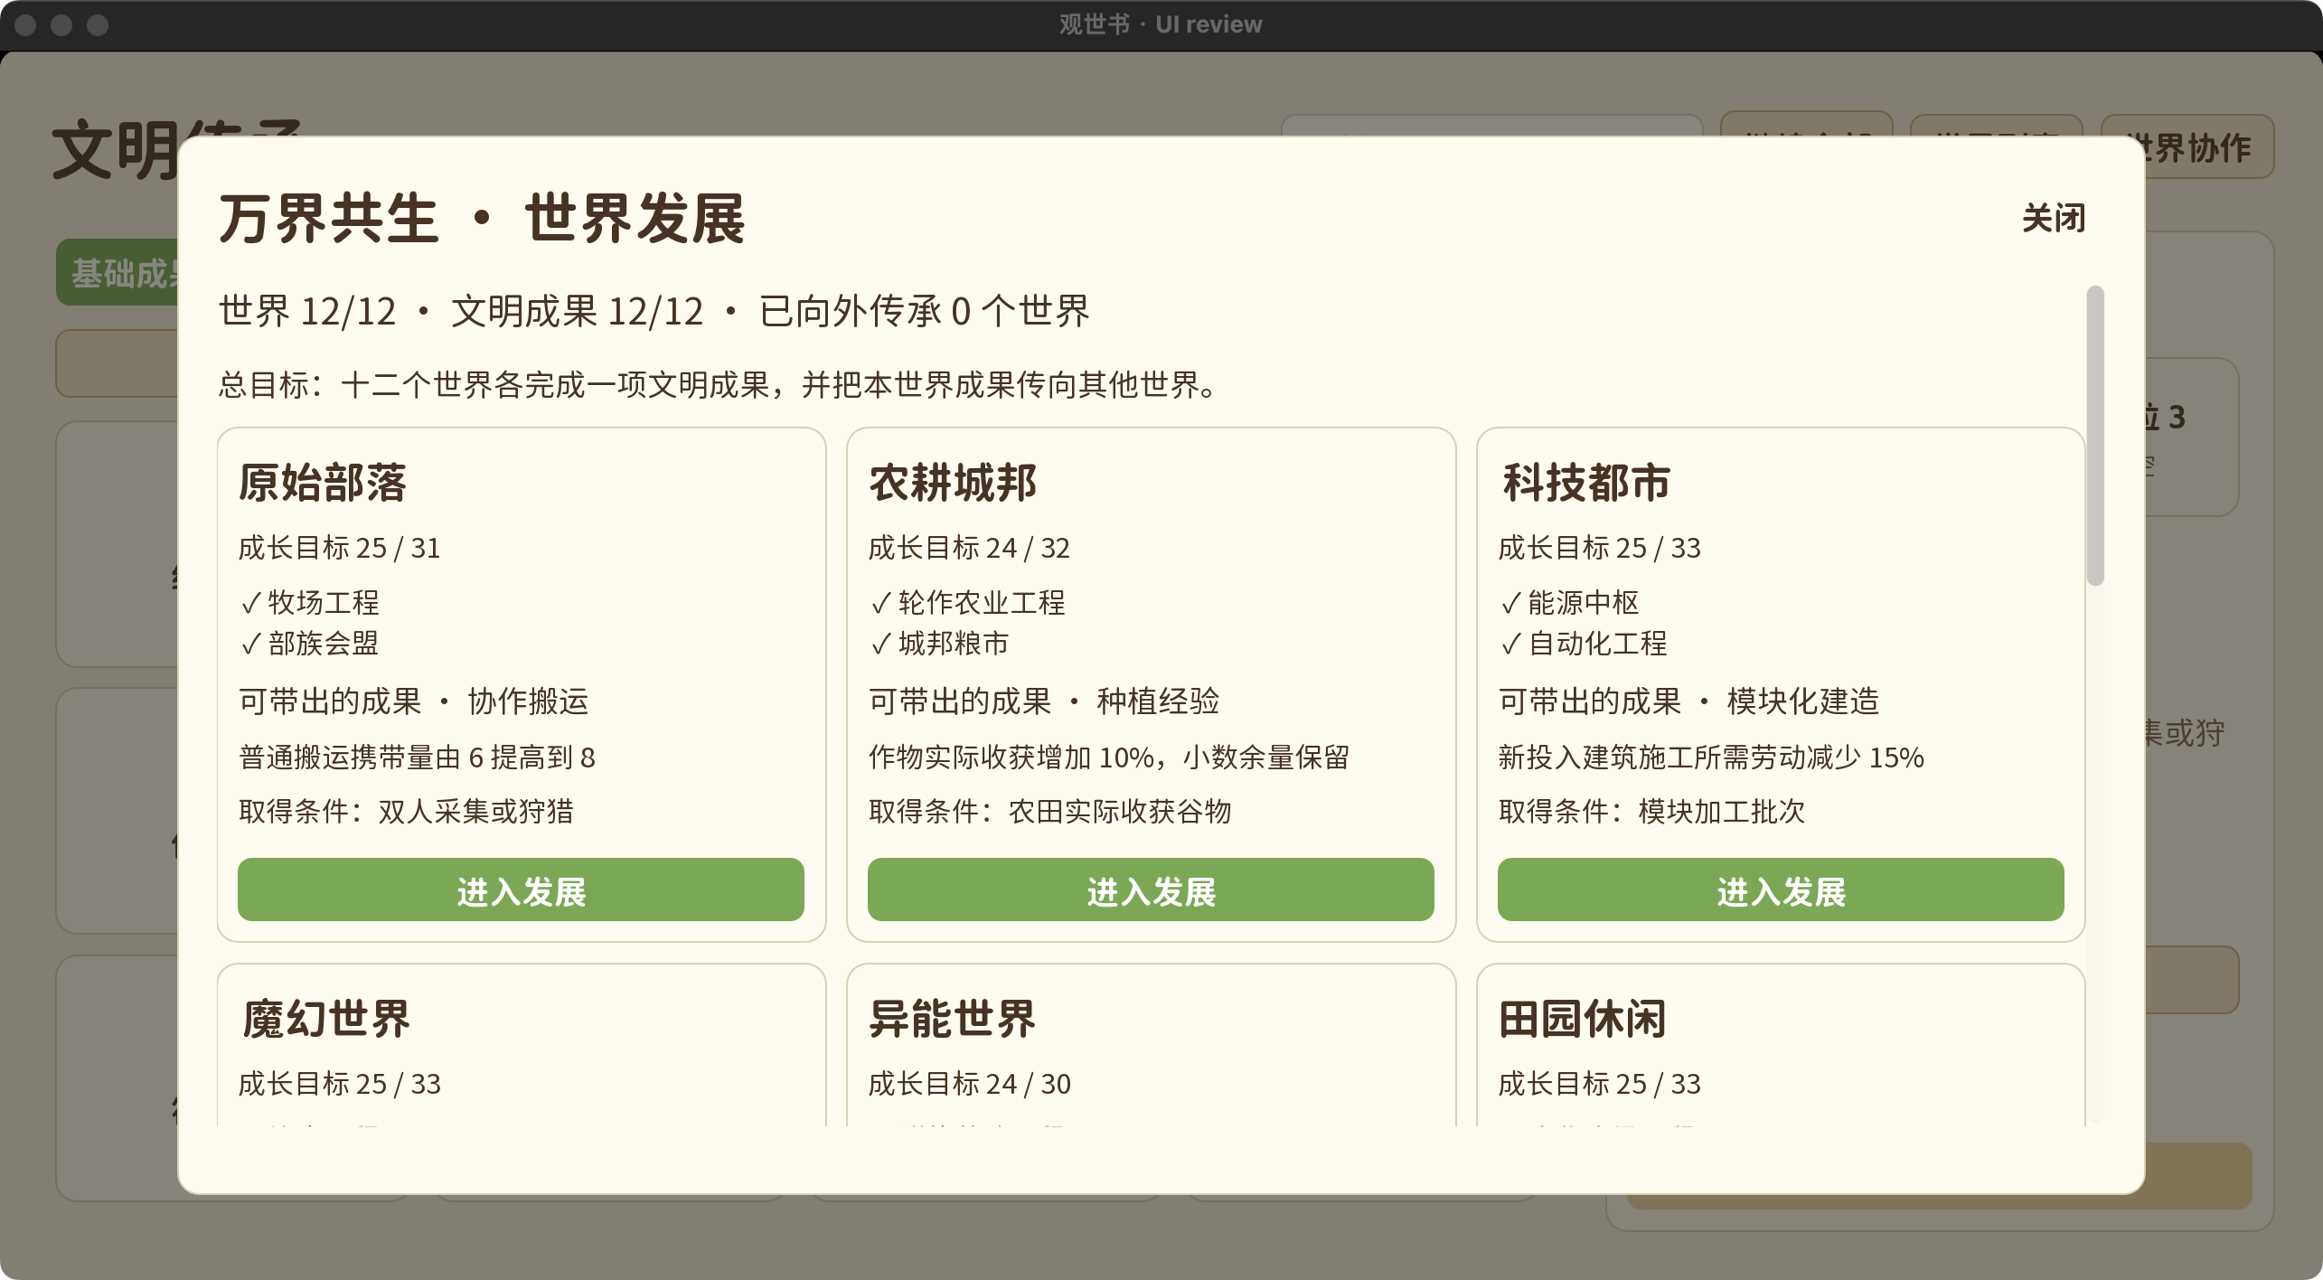This screenshot has height=1280, width=2323.
Task: Open the 世界协作 tab behind dialog
Action: pyautogui.click(x=2205, y=147)
